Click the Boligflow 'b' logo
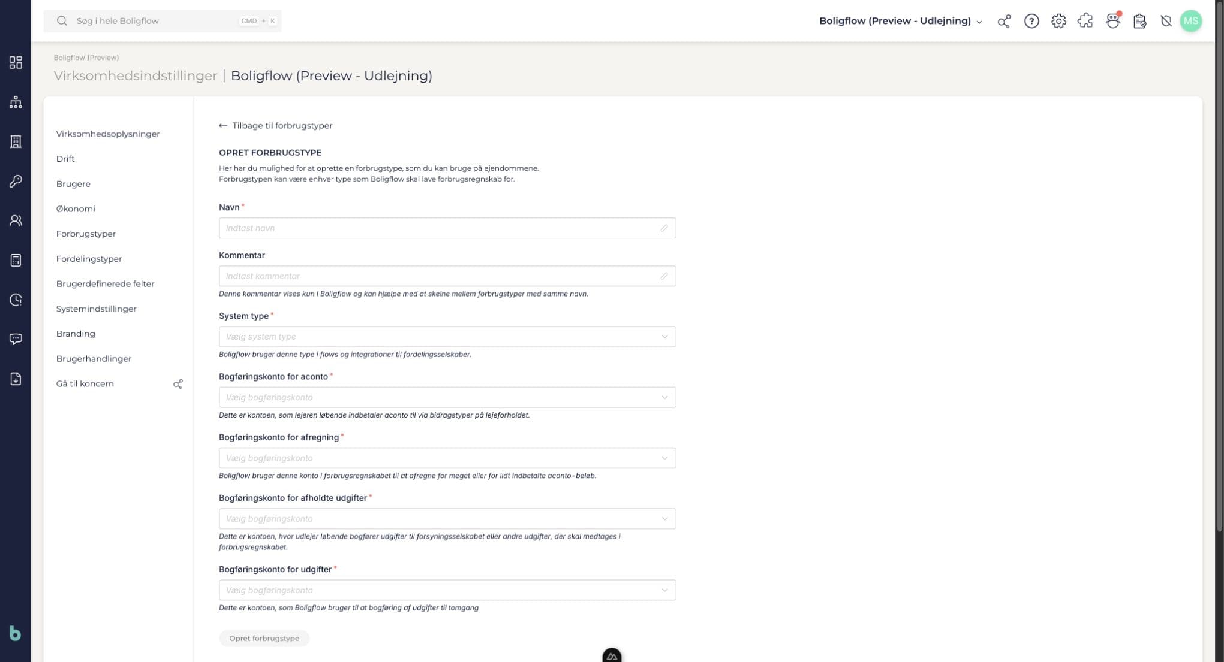This screenshot has width=1224, height=662. pos(15,633)
